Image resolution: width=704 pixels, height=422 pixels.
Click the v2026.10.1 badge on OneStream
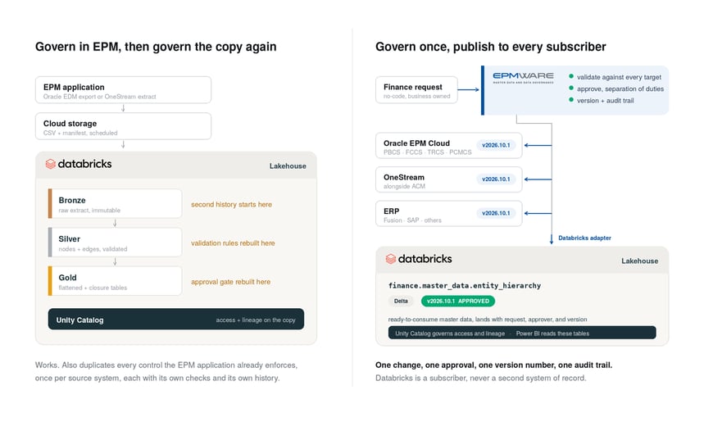pyautogui.click(x=496, y=179)
